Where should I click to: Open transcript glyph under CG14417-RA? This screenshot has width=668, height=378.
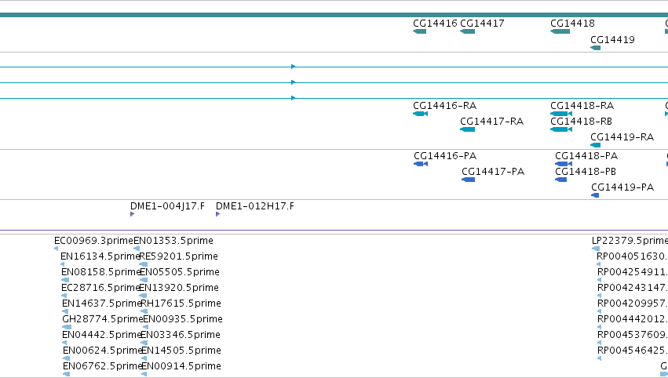point(467,129)
